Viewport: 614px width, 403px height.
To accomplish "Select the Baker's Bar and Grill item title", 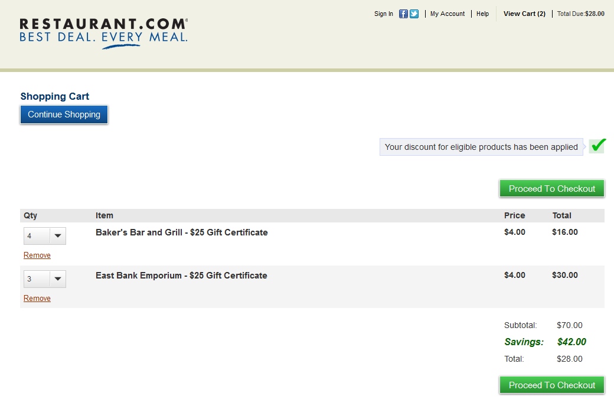I will point(181,232).
